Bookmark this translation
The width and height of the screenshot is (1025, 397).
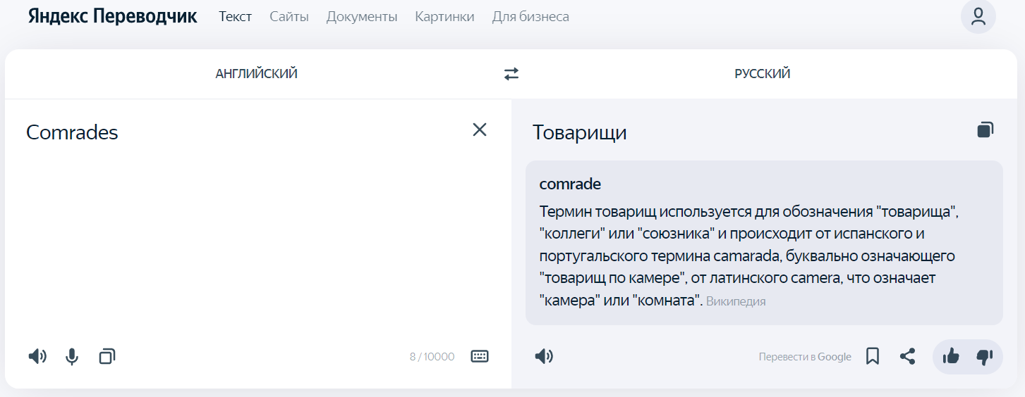873,357
